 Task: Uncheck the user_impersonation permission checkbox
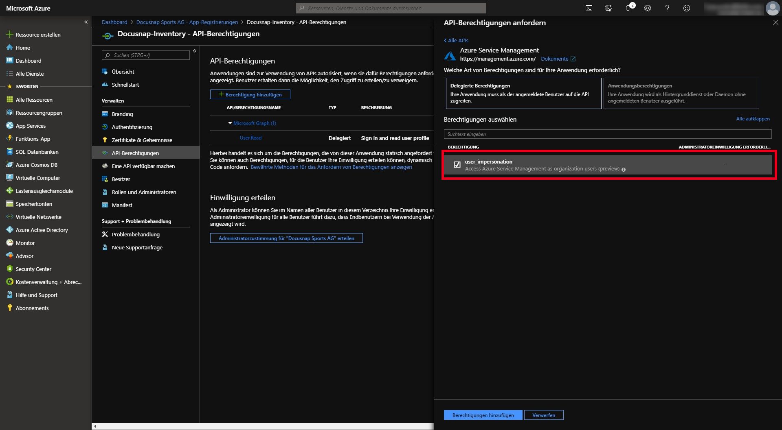[457, 165]
